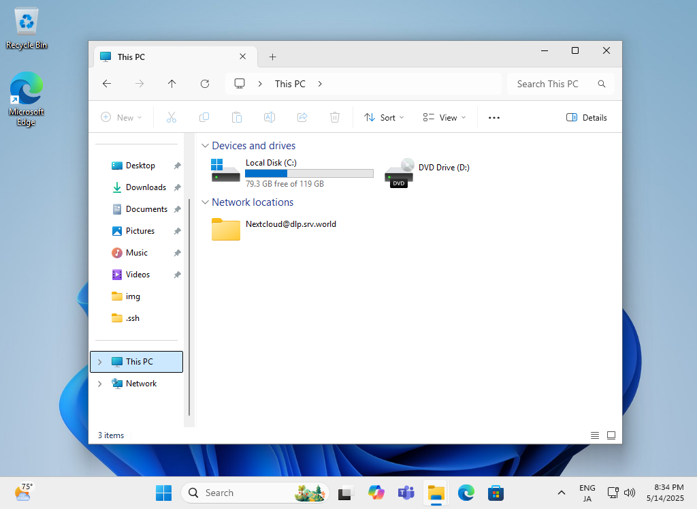Click the navigation pane scrollbar
This screenshot has height=509, width=697.
tap(189, 307)
